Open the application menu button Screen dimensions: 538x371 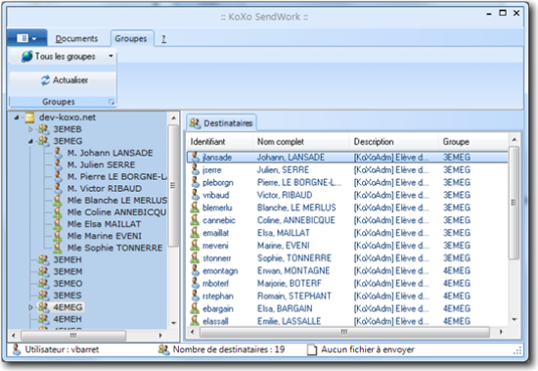tap(26, 38)
